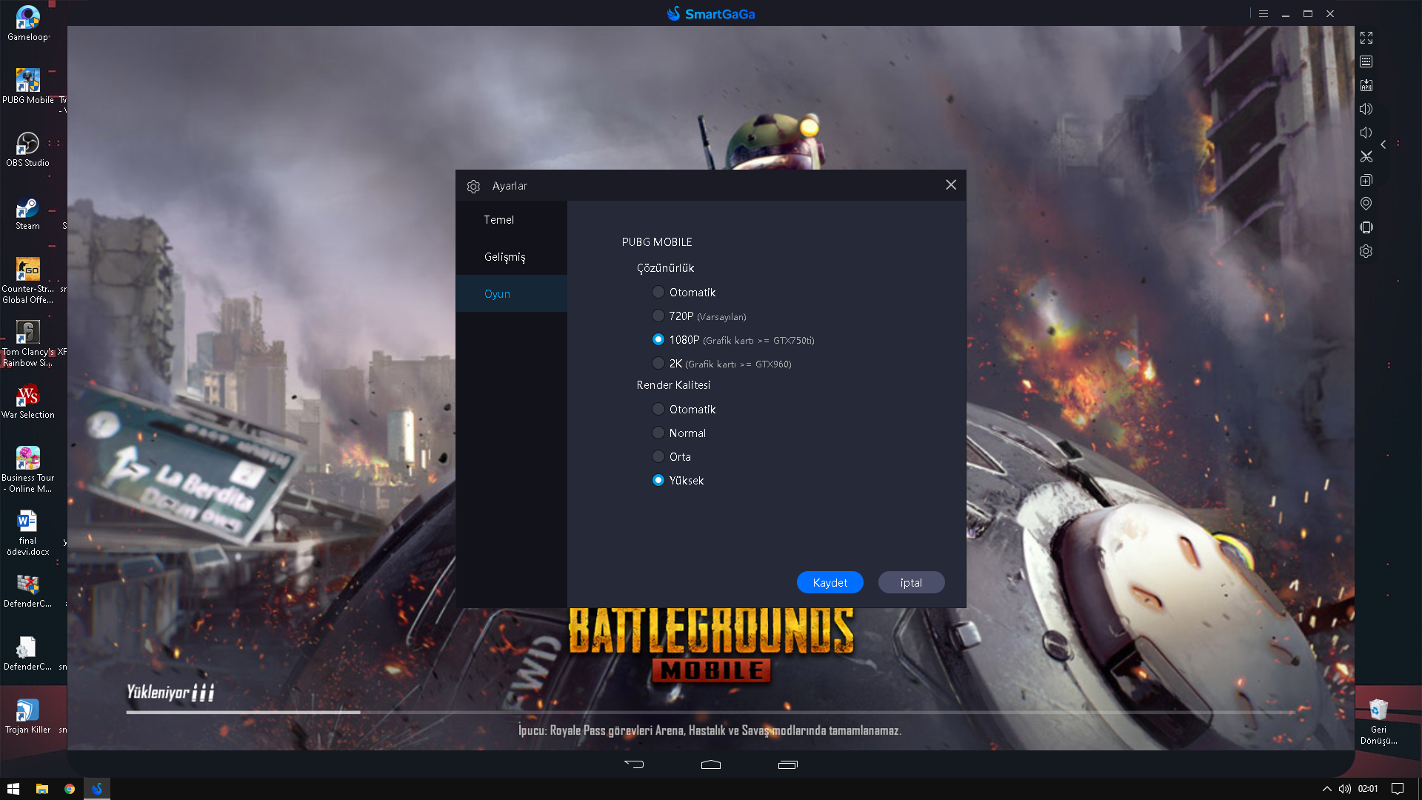
Task: Click the PUBG MOBILE heading text
Action: (657, 242)
